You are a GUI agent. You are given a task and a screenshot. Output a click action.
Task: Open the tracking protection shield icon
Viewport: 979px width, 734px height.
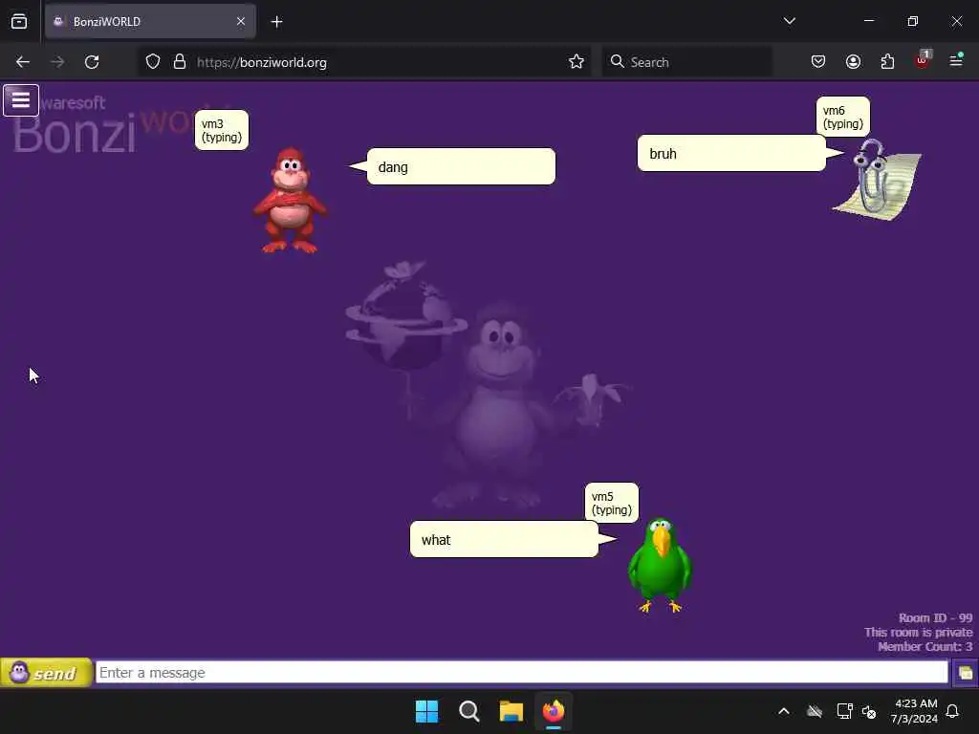(153, 62)
